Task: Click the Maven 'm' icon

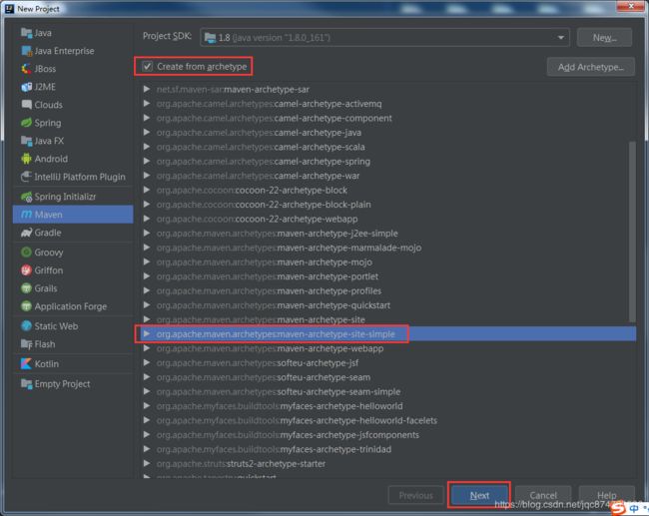Action: point(27,215)
